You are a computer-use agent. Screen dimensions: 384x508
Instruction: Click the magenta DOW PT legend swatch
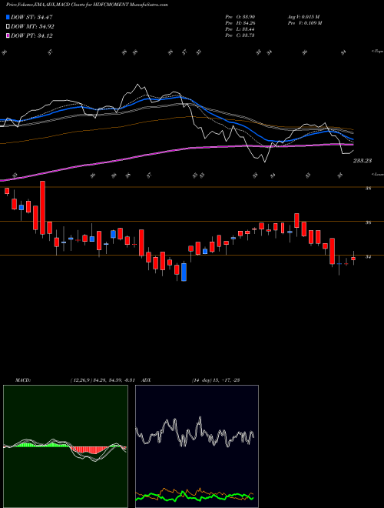coord(8,35)
